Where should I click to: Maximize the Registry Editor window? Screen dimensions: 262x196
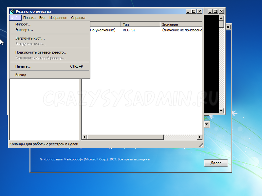(194, 11)
